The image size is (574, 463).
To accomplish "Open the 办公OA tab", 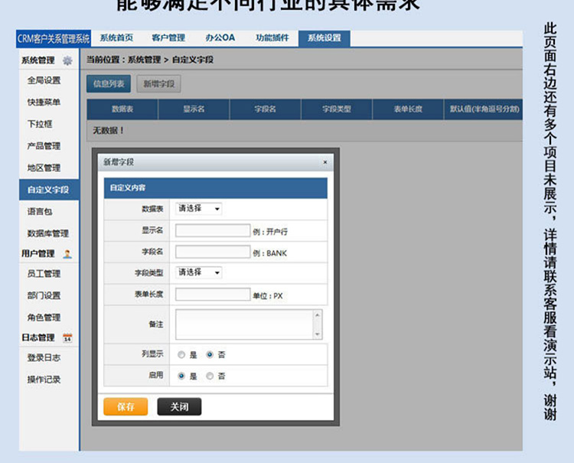I will [x=220, y=37].
